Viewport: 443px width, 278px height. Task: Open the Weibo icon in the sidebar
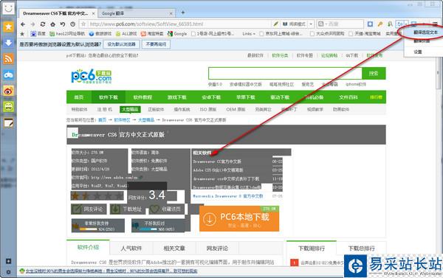click(x=8, y=91)
